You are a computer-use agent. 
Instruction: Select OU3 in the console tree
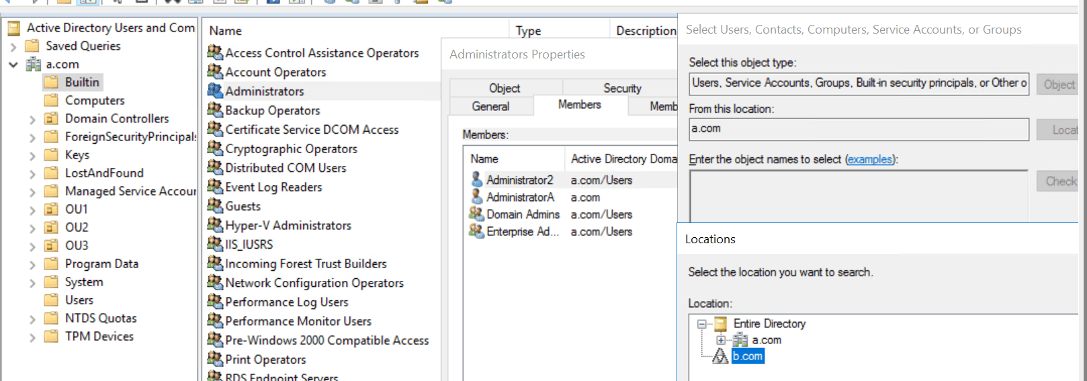pyautogui.click(x=77, y=245)
